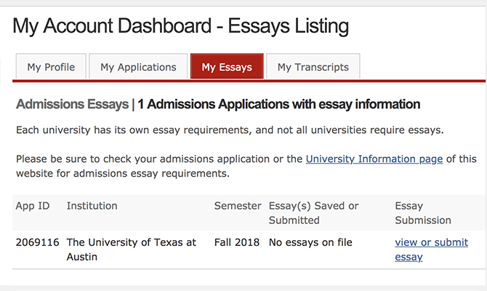Go to the My Transcripts tab
This screenshot has height=291, width=487.
313,67
